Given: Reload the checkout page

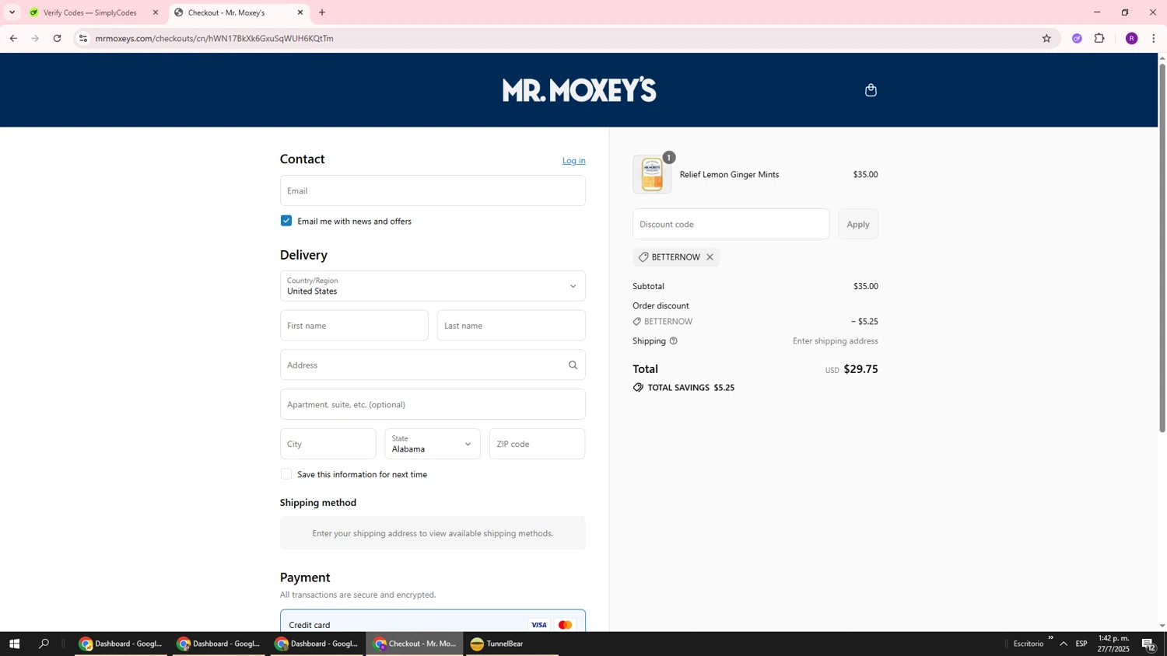Looking at the screenshot, I should pos(58,38).
